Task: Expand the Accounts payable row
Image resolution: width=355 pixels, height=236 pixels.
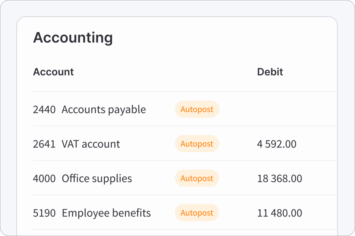Action: click(x=104, y=109)
